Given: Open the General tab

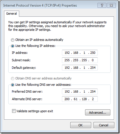Looking at the screenshot, I should [12, 14].
